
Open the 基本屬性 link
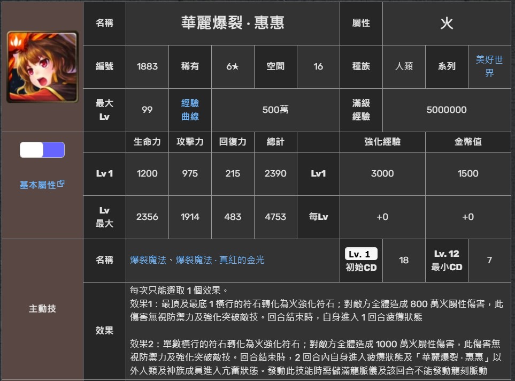point(37,185)
